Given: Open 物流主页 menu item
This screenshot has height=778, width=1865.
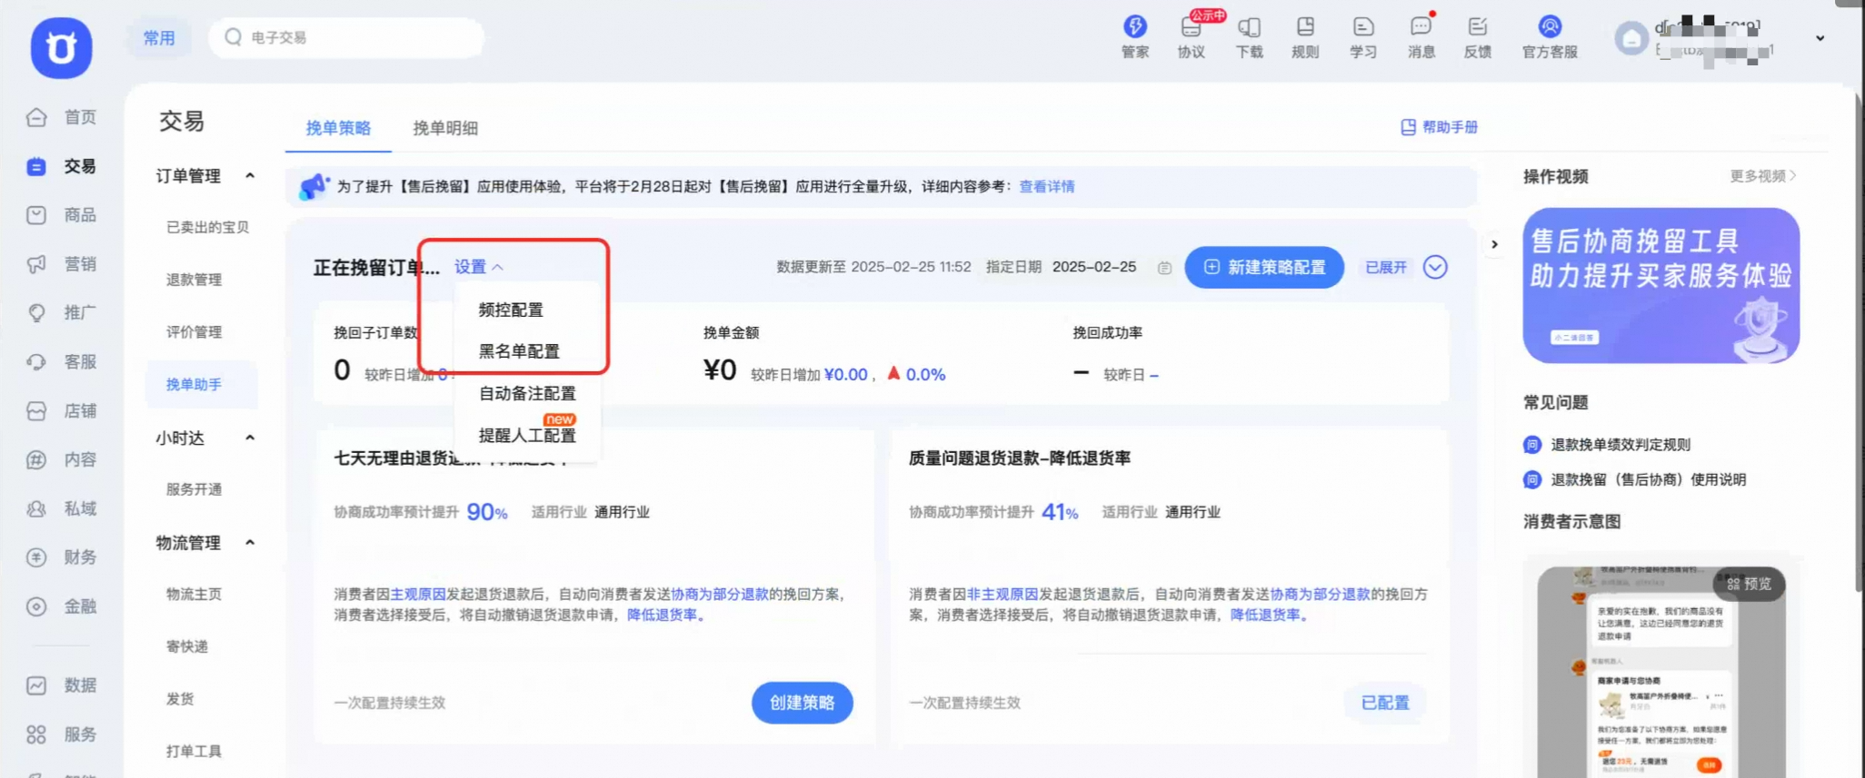Looking at the screenshot, I should [x=194, y=595].
